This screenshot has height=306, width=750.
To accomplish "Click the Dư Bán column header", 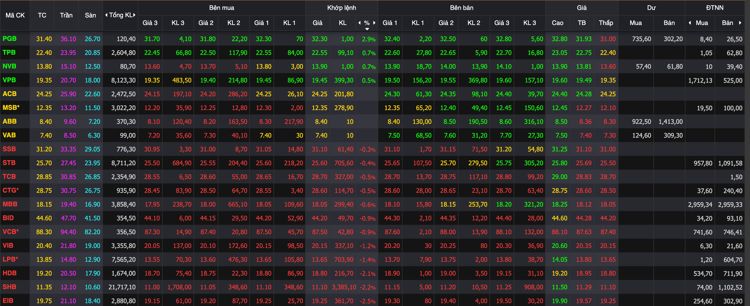I will click(669, 23).
